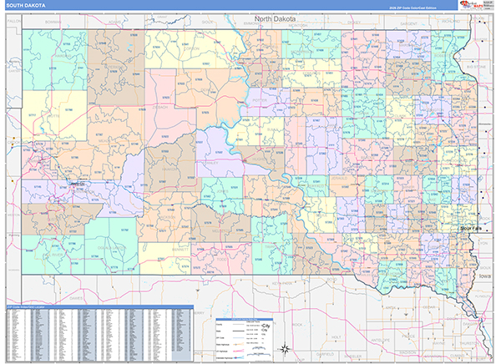The width and height of the screenshot is (501, 364).
Task: Click the Sioux Falls city label
Action: coord(471,229)
